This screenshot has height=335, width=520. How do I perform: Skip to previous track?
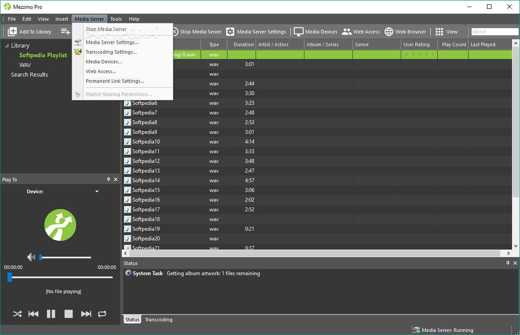click(33, 314)
